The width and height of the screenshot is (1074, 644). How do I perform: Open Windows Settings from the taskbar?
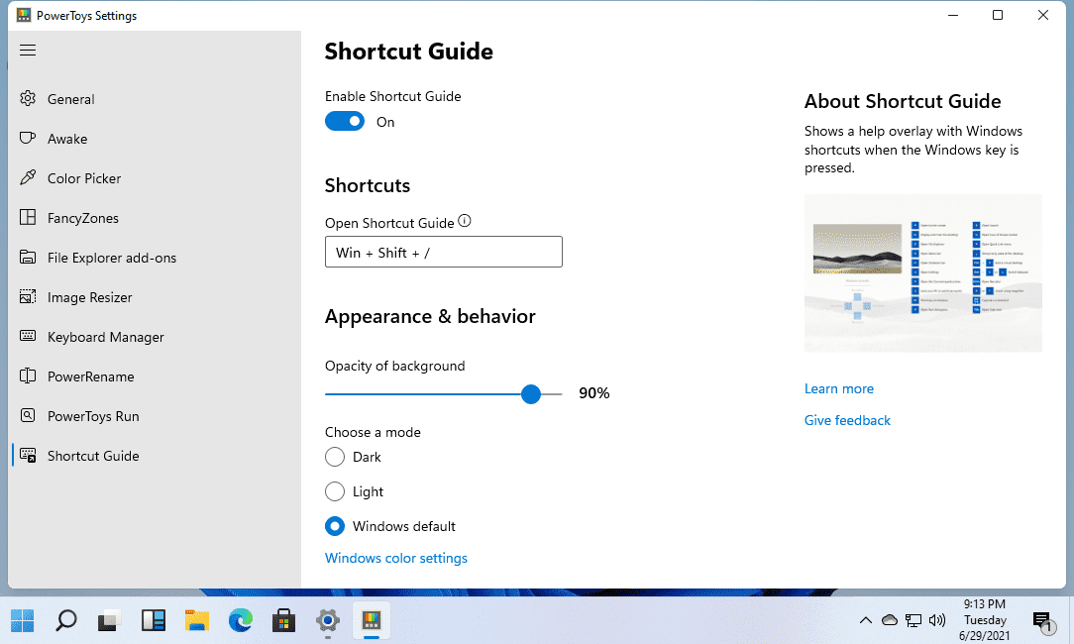pyautogui.click(x=327, y=620)
